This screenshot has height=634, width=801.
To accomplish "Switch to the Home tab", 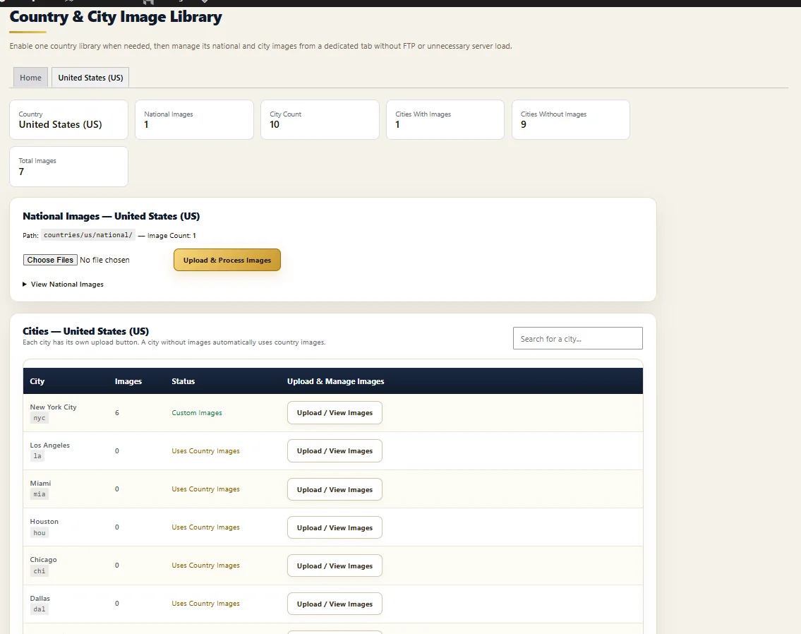I will coord(30,78).
